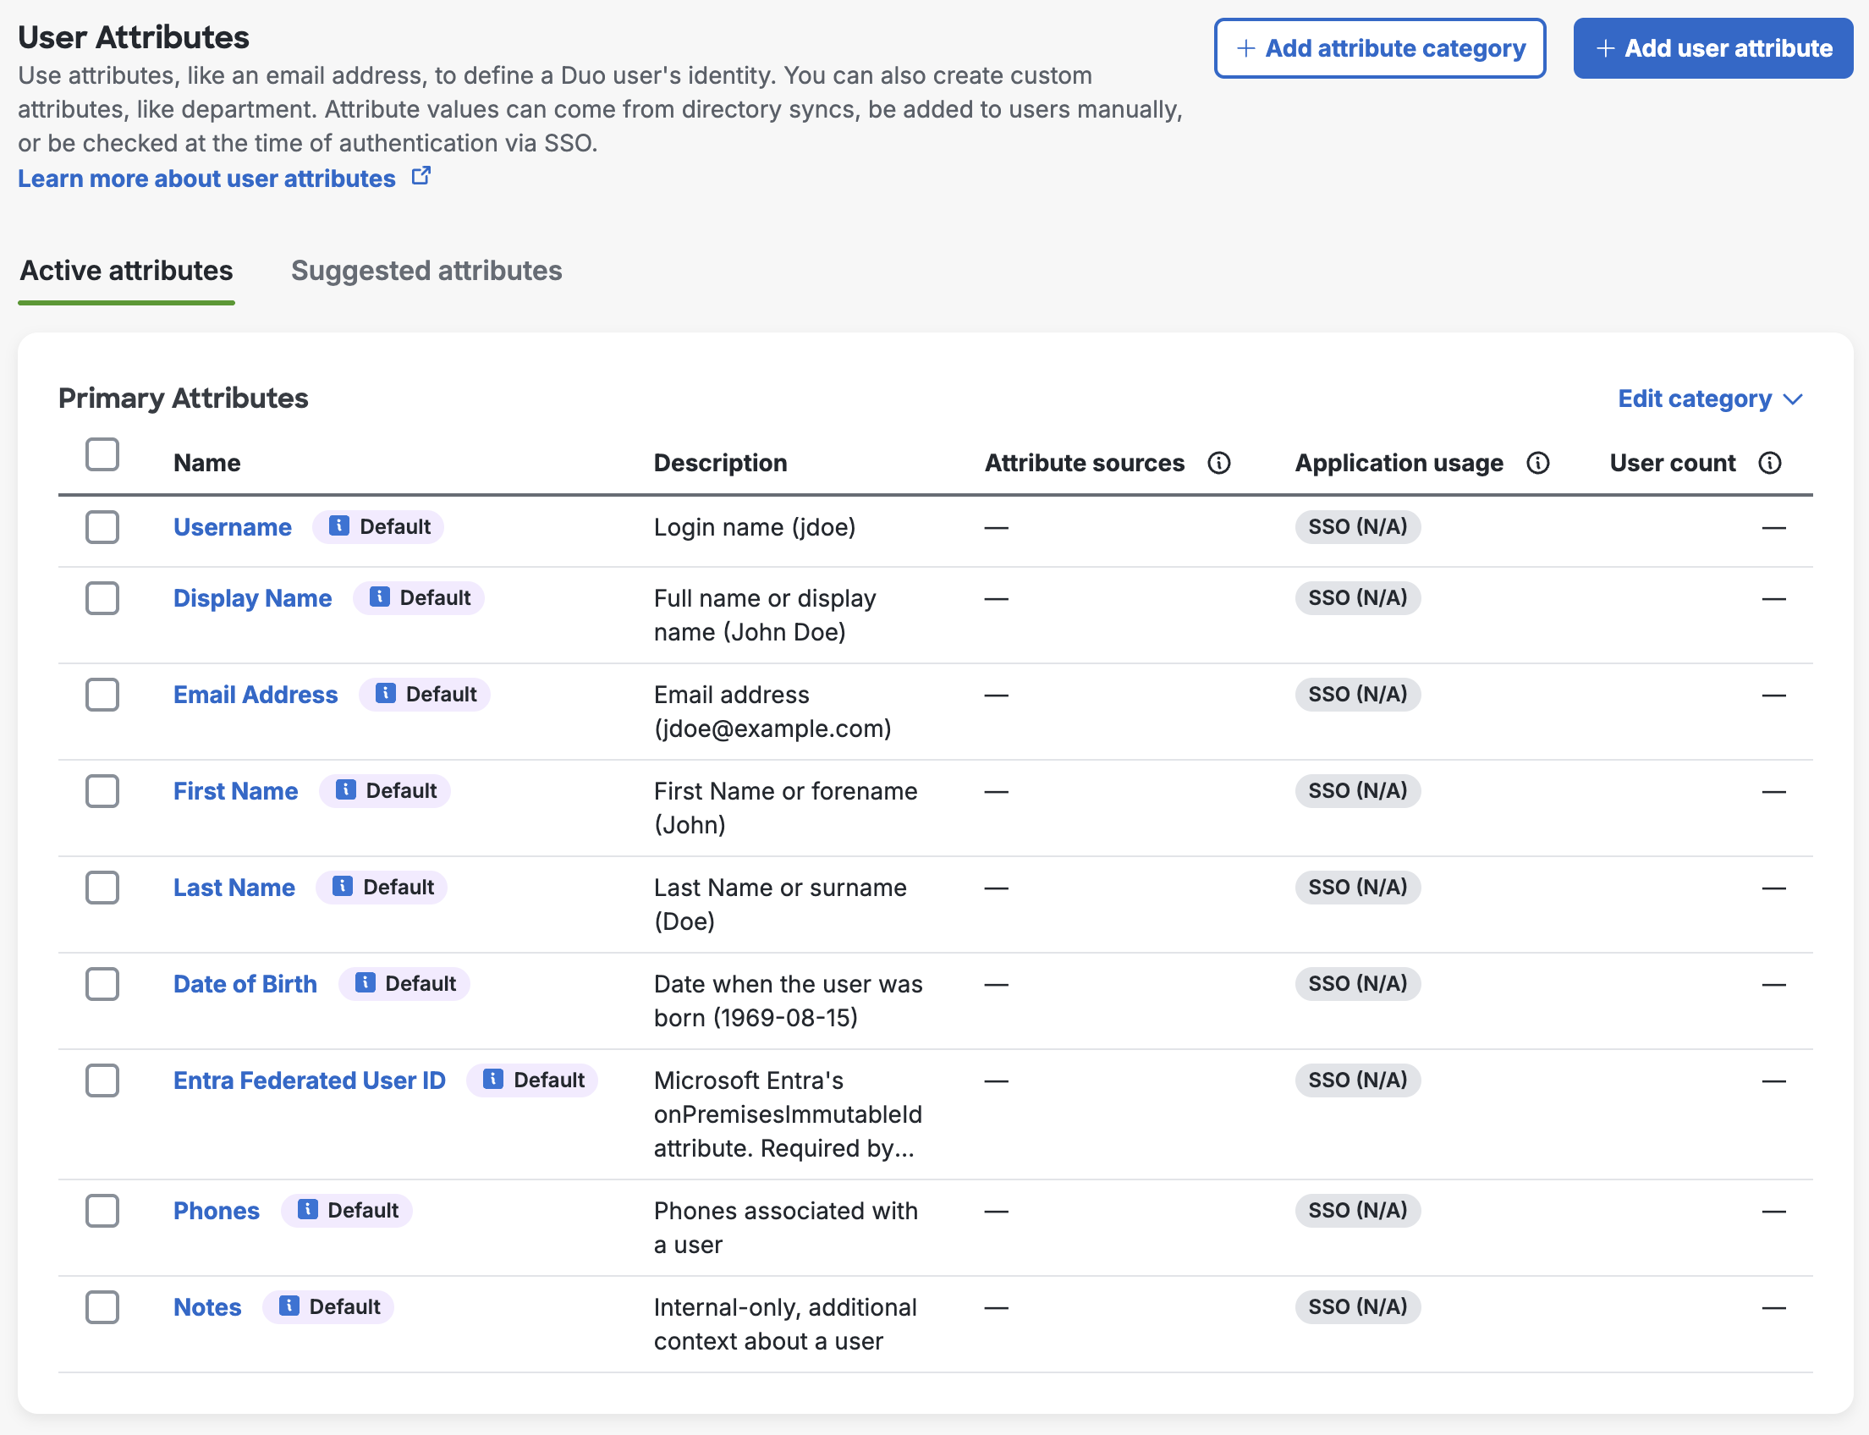
Task: Click the info icon in Phones' Default badge
Action: [307, 1209]
